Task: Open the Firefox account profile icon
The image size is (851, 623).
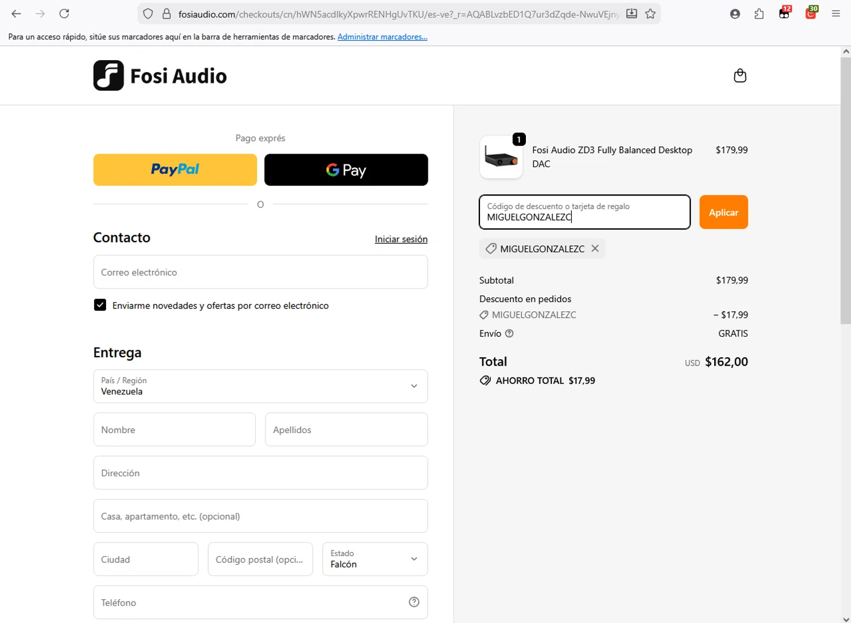Action: pos(735,14)
